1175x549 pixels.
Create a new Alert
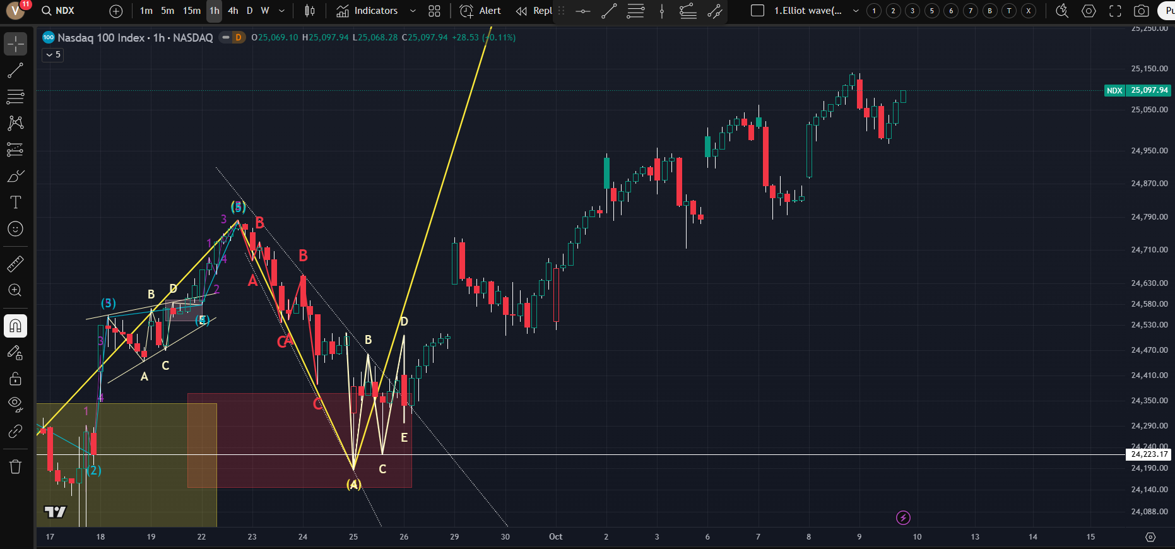480,11
